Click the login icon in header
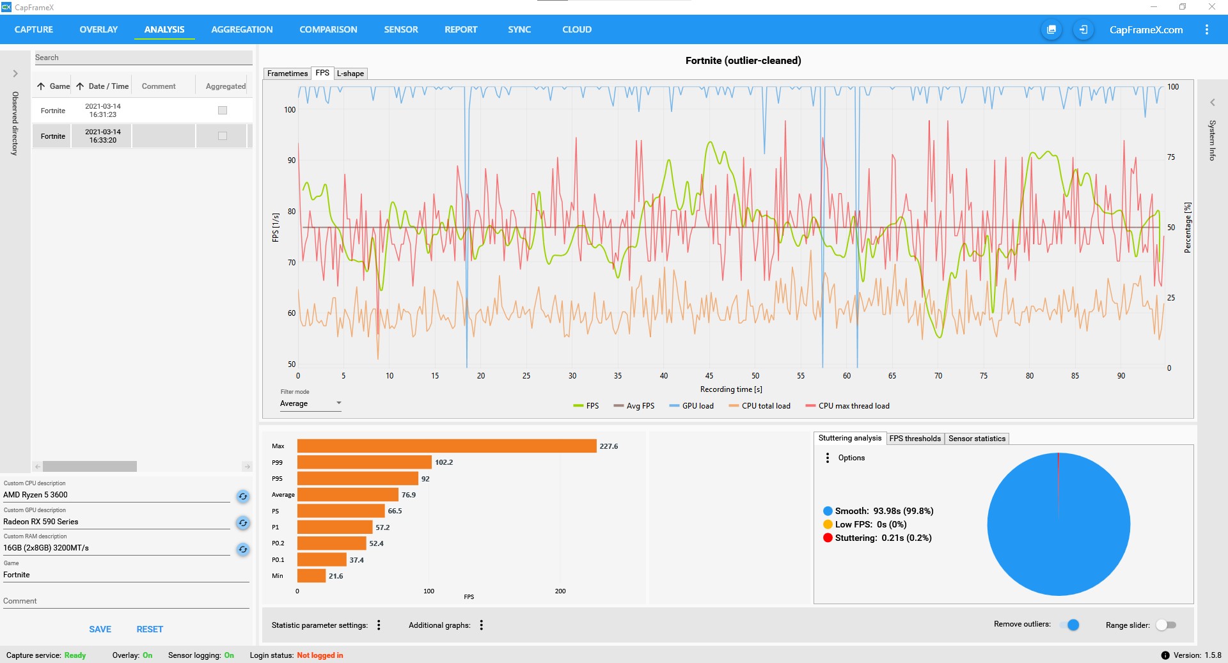Screen dimensions: 1228x663 1083,29
